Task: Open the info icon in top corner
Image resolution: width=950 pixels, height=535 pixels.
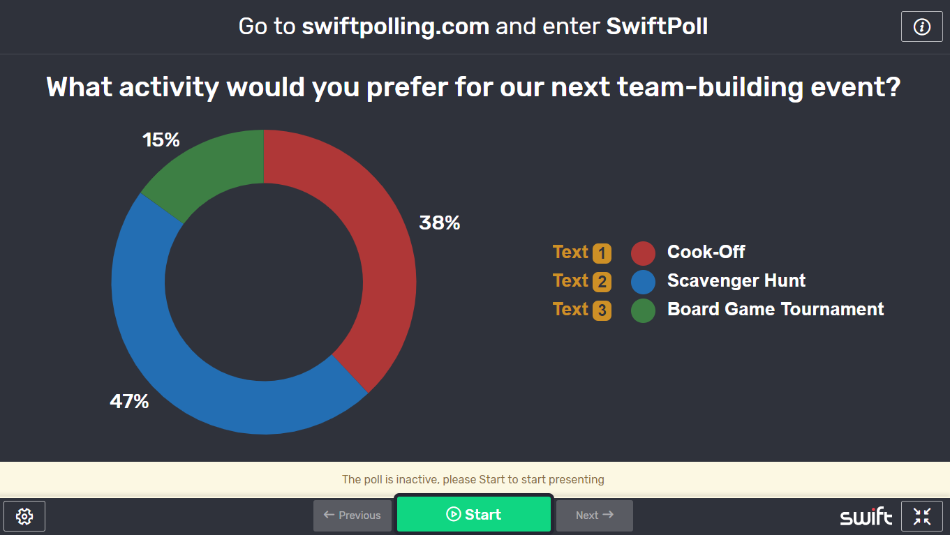Action: 921,27
